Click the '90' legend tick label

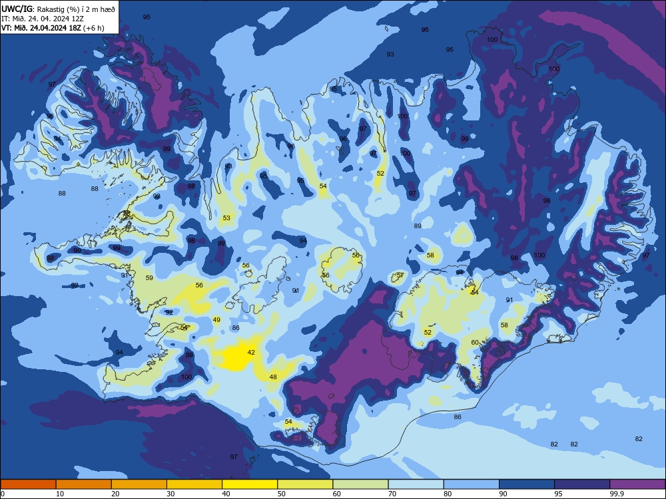click(x=503, y=494)
